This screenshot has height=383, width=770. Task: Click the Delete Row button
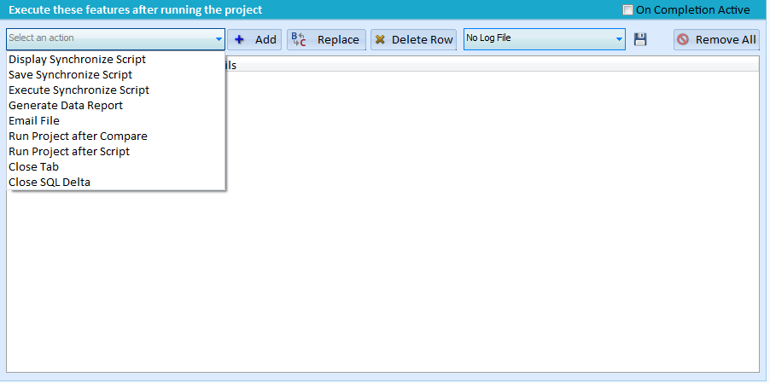(413, 40)
